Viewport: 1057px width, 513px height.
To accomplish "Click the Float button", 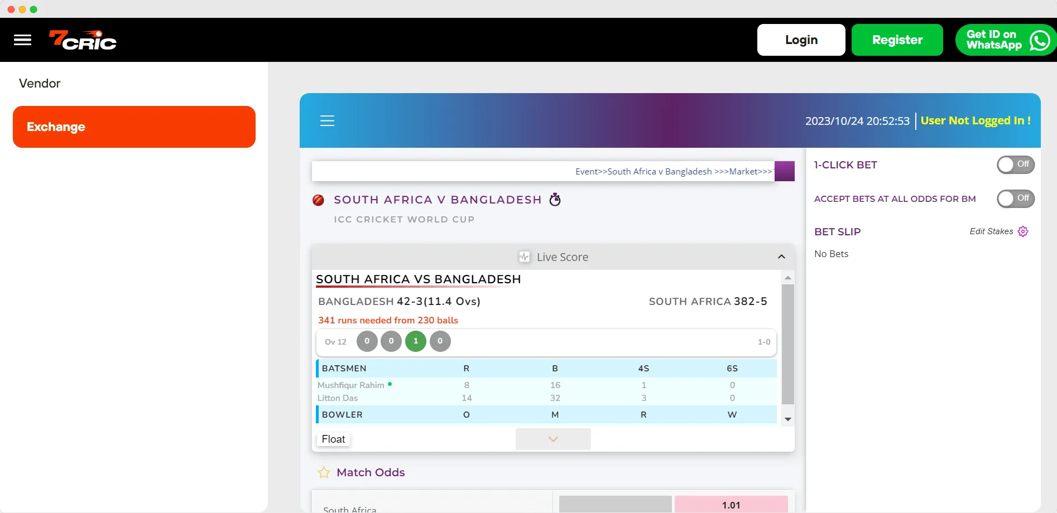I will tap(333, 439).
